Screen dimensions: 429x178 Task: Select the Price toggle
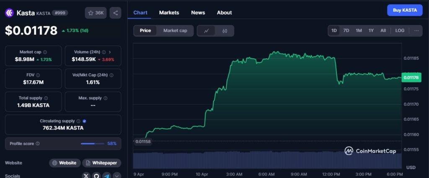pos(145,31)
